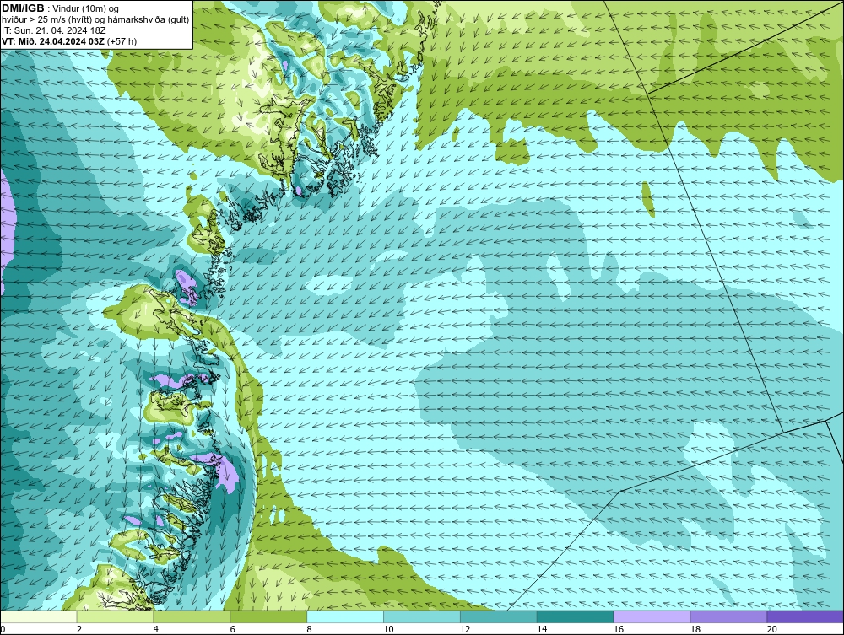The width and height of the screenshot is (844, 635).
Task: Click the 6–8 m/s olive green legend swatch
Action: [268, 616]
